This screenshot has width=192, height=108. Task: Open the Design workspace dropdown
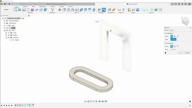tap(7, 10)
